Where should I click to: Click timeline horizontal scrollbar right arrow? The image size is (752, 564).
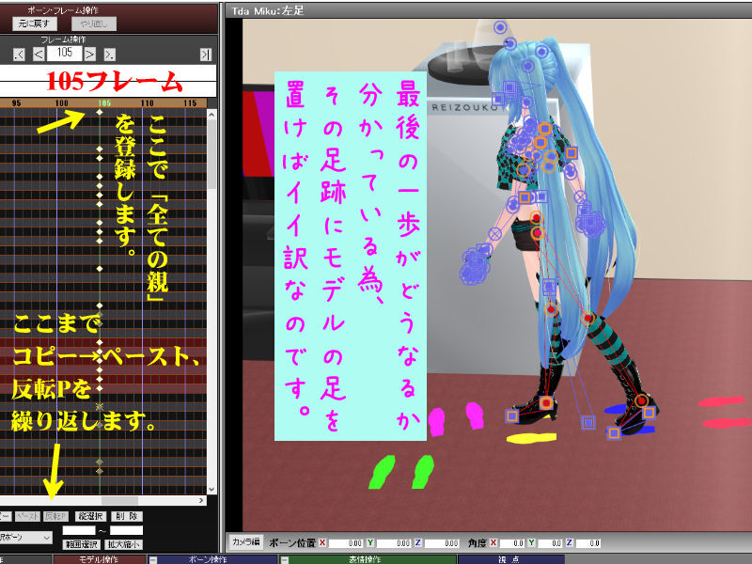[x=201, y=500]
